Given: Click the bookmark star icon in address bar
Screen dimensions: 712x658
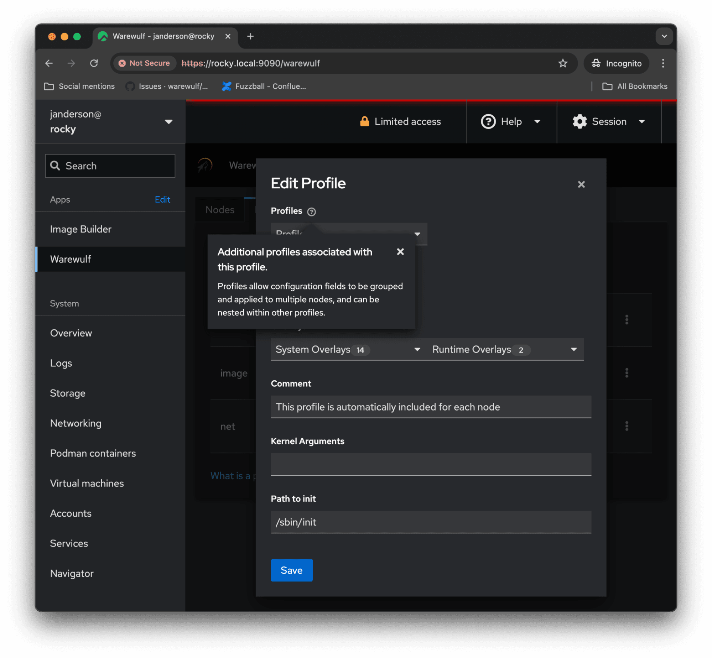Looking at the screenshot, I should [562, 63].
